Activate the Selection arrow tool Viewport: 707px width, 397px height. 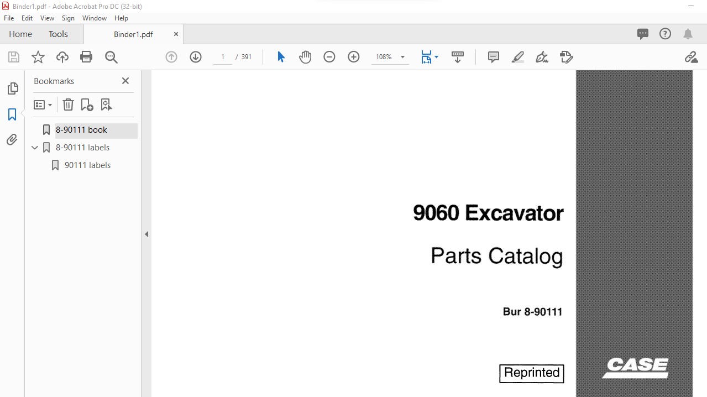(281, 57)
